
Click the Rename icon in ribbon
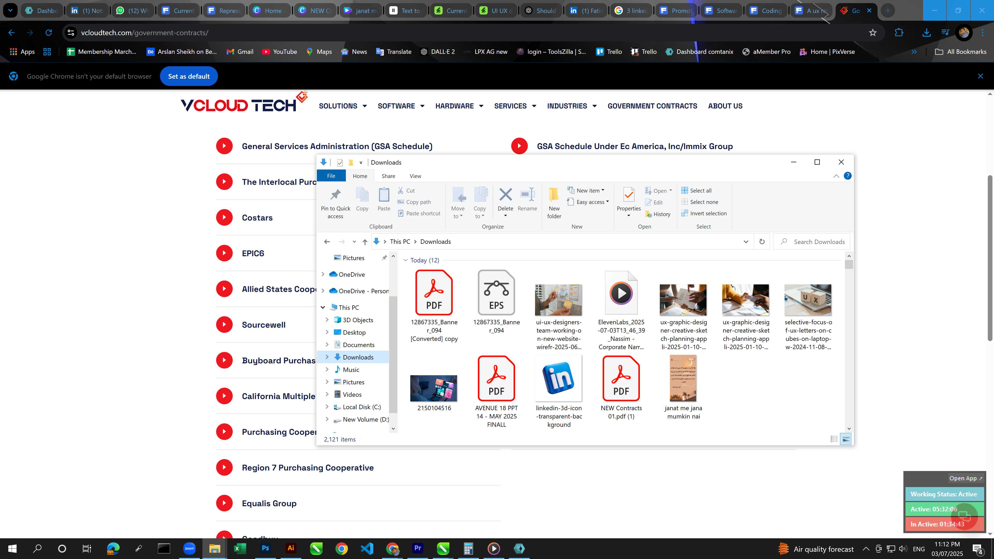(x=527, y=195)
